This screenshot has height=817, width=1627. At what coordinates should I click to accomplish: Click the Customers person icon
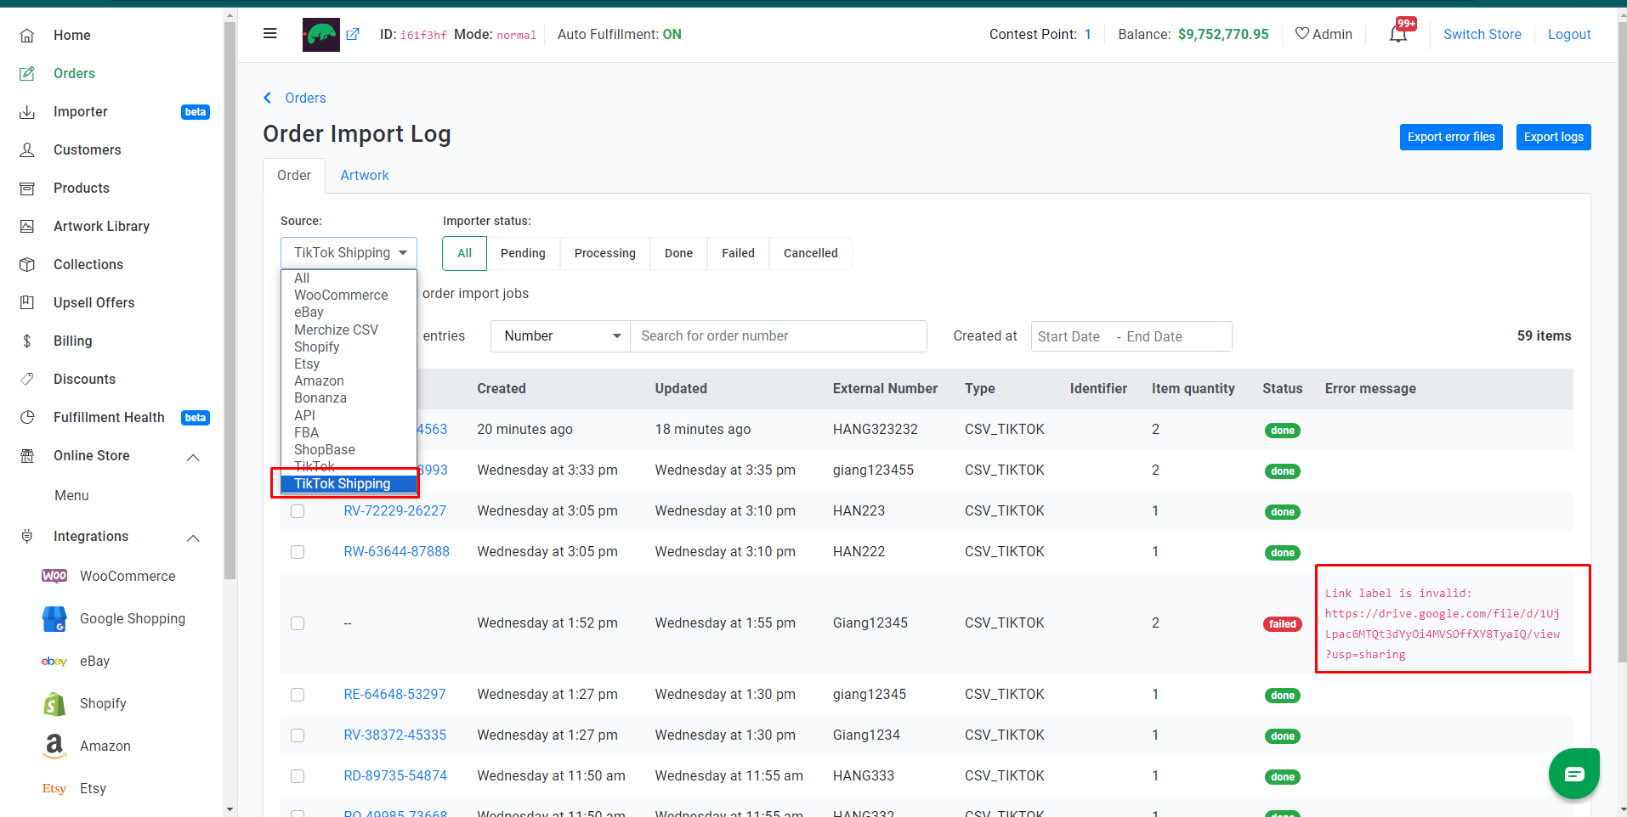[27, 150]
